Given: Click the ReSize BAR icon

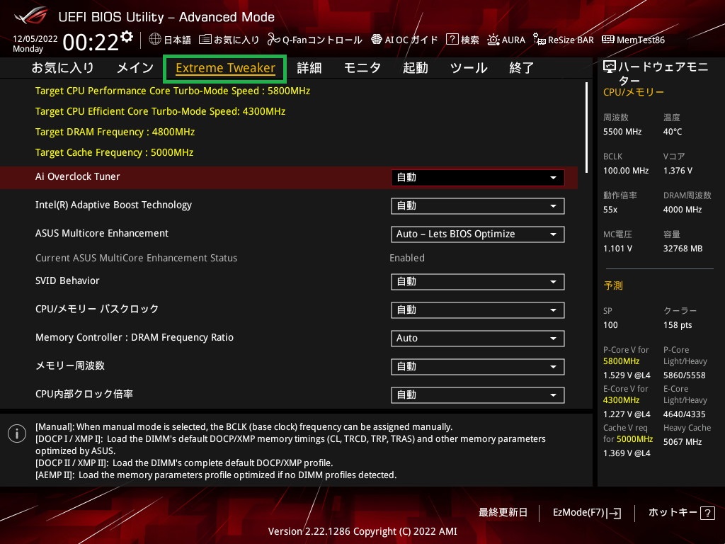Looking at the screenshot, I should click(539, 40).
